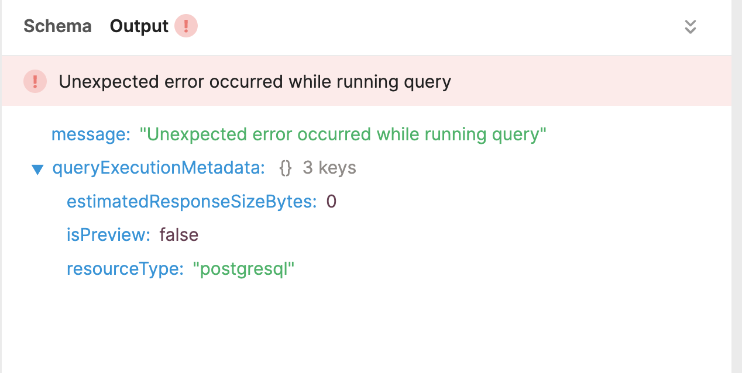
Task: Click the vertical scrollbar on right edge
Action: [736, 187]
